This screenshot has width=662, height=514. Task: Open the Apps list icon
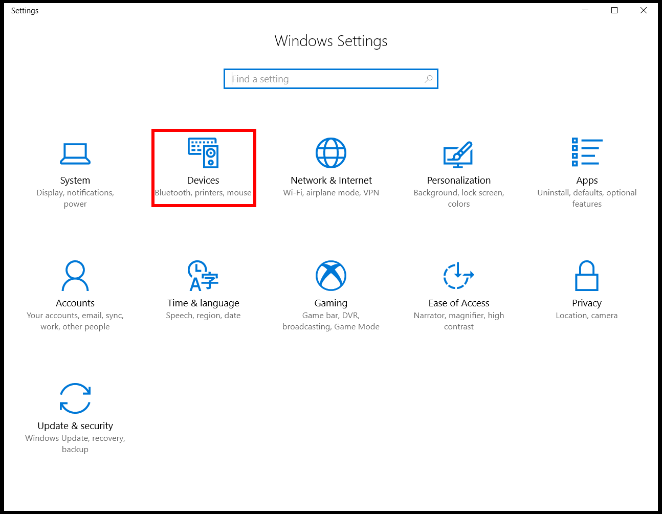587,152
